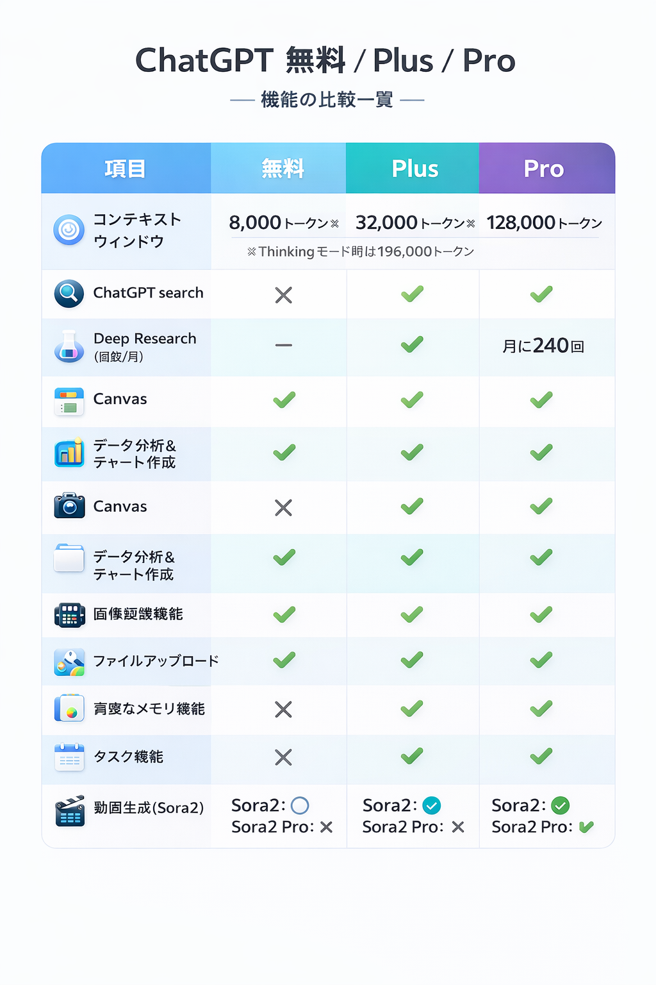Image resolution: width=656 pixels, height=985 pixels.
Task: Click the ファイルアップロード icon
Action: [69, 662]
